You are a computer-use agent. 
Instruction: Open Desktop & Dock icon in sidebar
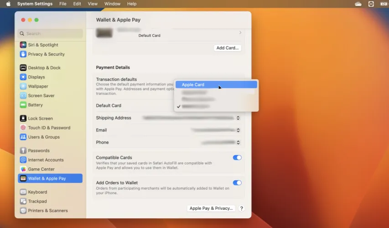(x=23, y=67)
